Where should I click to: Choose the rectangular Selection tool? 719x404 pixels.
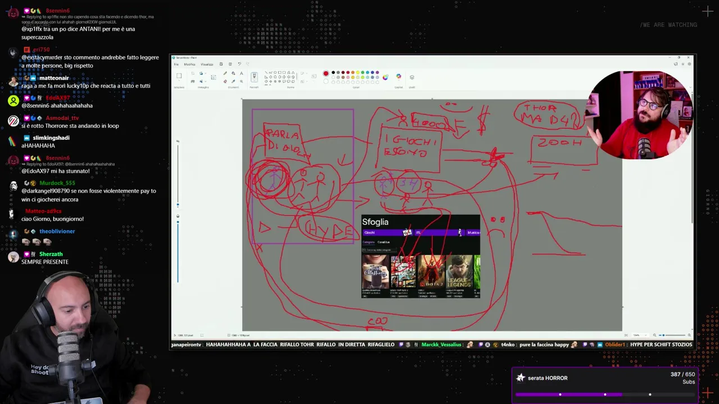pyautogui.click(x=179, y=76)
